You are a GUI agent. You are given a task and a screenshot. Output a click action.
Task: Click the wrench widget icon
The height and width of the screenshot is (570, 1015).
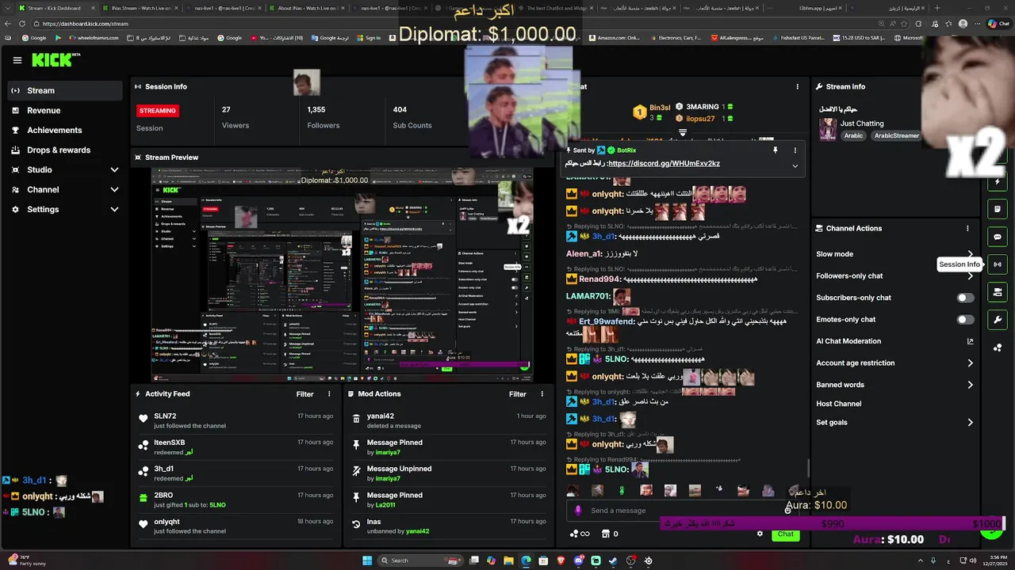click(x=998, y=320)
